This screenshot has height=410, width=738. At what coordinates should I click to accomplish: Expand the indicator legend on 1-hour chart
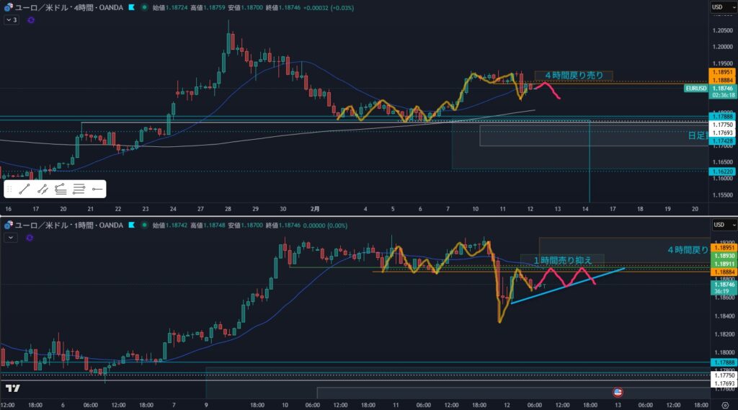(x=9, y=236)
